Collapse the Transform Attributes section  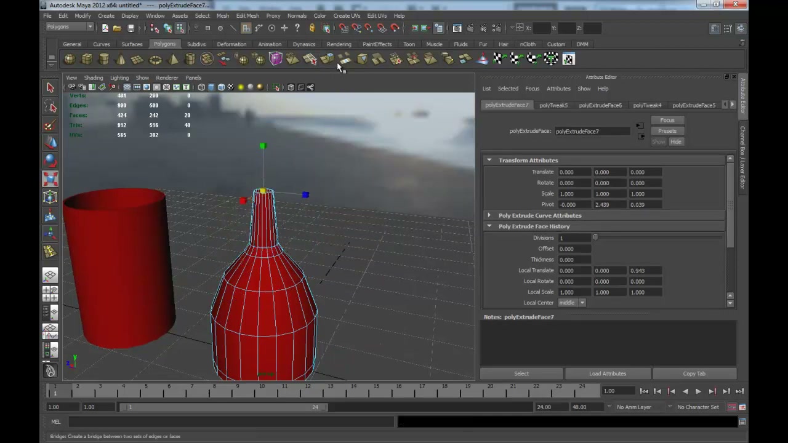[489, 161]
